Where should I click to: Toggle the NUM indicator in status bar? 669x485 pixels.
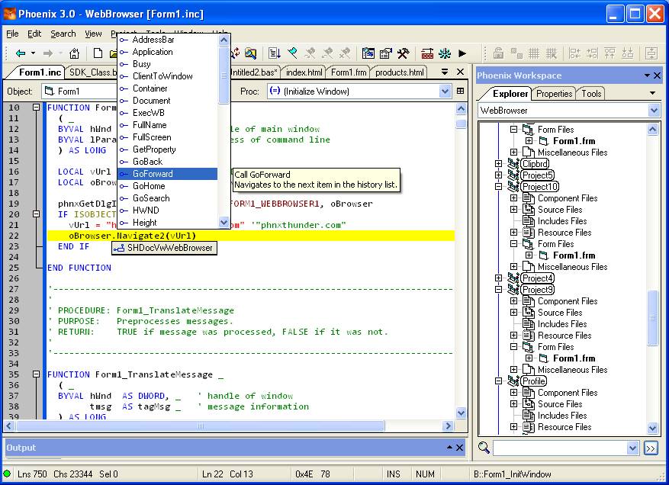pos(425,474)
